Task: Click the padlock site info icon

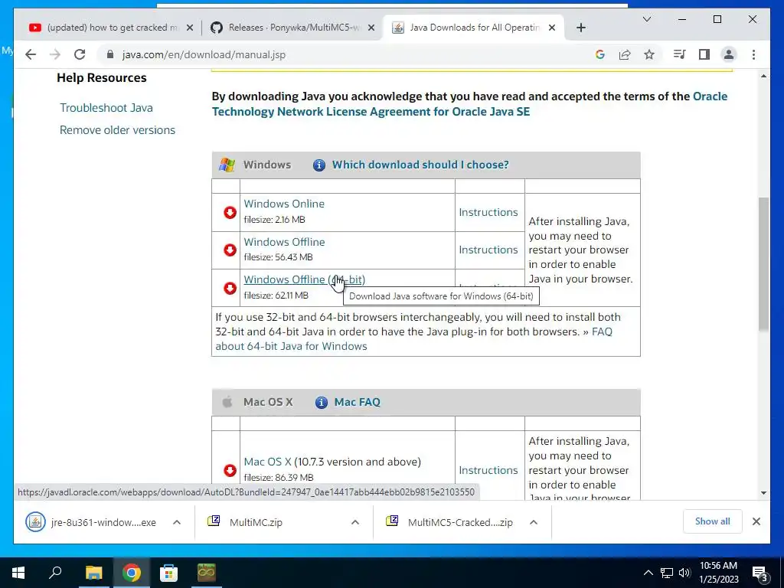Action: 110,54
